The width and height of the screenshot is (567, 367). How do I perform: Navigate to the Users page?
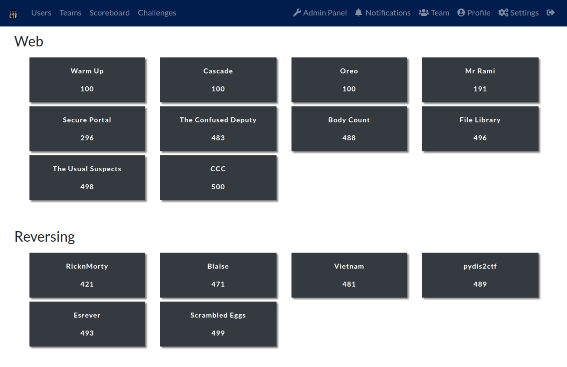(x=41, y=13)
